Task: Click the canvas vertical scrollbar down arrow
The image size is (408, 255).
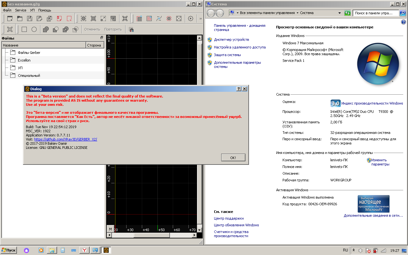Action: 200,229
